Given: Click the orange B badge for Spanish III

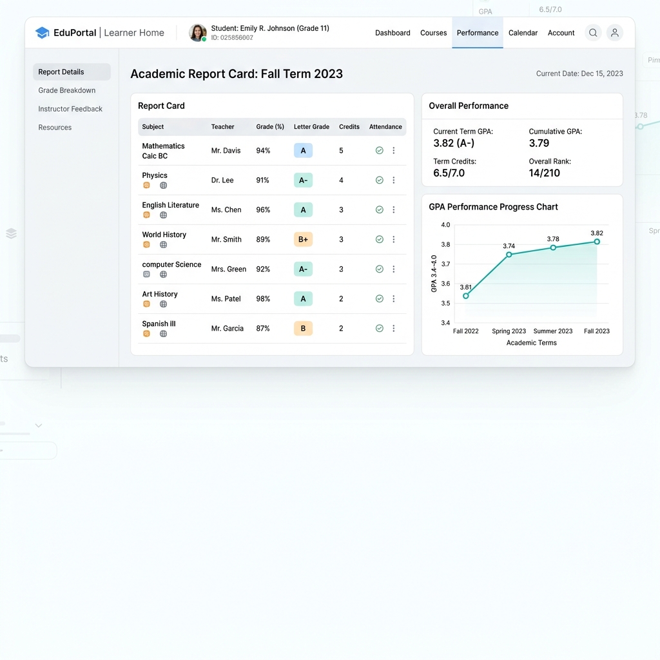Looking at the screenshot, I should pyautogui.click(x=303, y=328).
